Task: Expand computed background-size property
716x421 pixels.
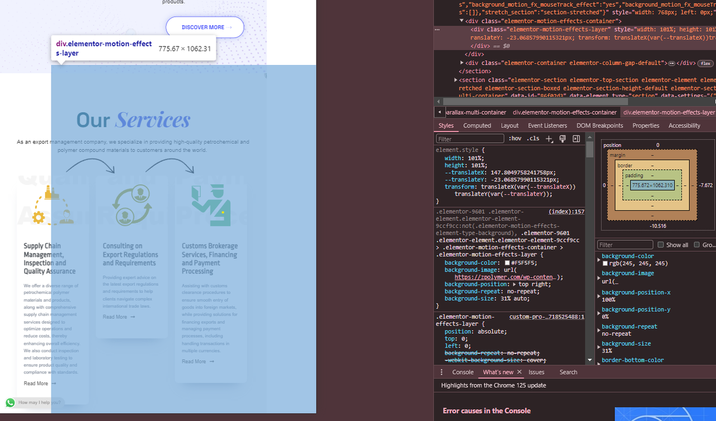Action: tap(599, 347)
